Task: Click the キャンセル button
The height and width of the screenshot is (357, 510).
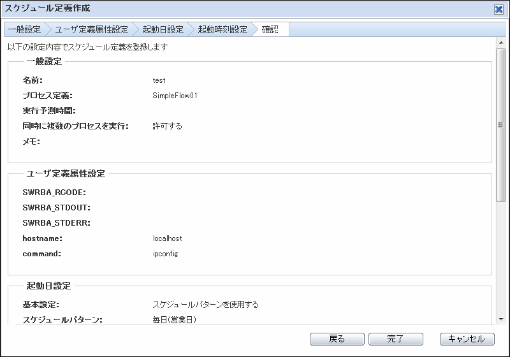Action: [467, 339]
